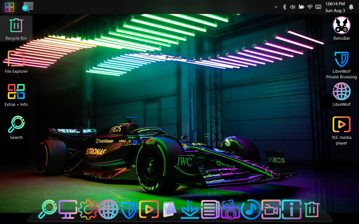Open the notepad icon in the dock
Image resolution: width=359 pixels, height=224 pixels.
click(x=169, y=209)
